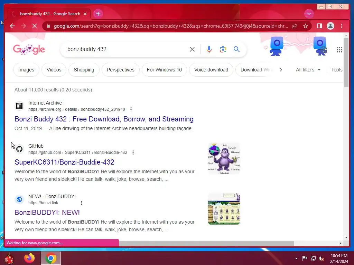Open more options for Internet Archive result
Image resolution: width=354 pixels, height=265 pixels.
131,109
